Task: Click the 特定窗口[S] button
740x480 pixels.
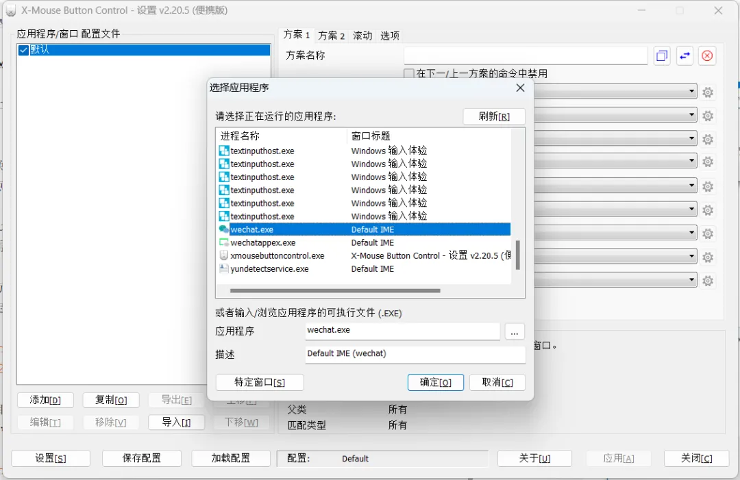Action: (x=260, y=382)
